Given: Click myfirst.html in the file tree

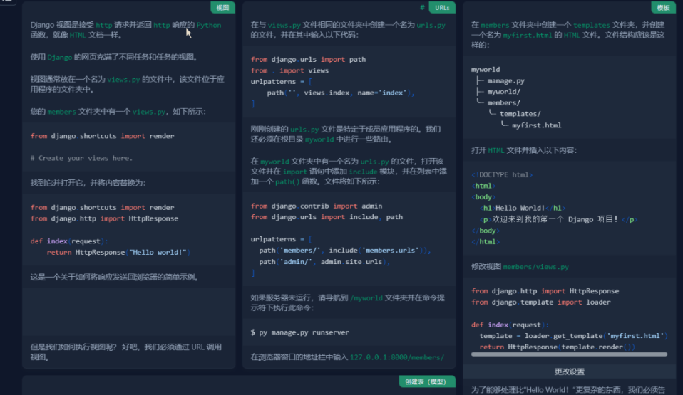Looking at the screenshot, I should point(537,125).
